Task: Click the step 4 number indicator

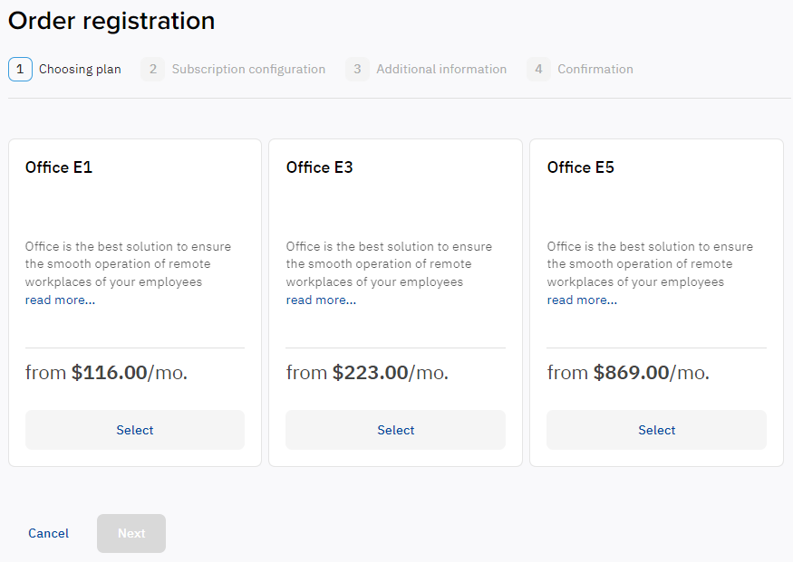Action: [x=538, y=69]
